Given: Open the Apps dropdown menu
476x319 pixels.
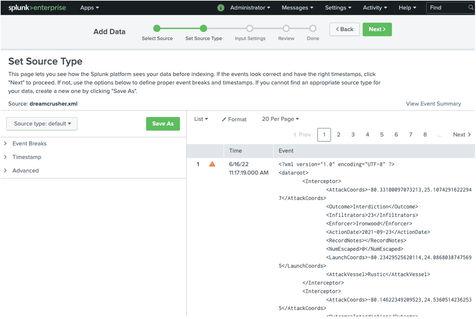Looking at the screenshot, I should tap(89, 8).
